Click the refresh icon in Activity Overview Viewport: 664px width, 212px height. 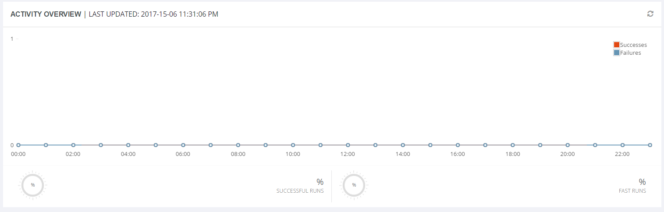click(x=650, y=14)
